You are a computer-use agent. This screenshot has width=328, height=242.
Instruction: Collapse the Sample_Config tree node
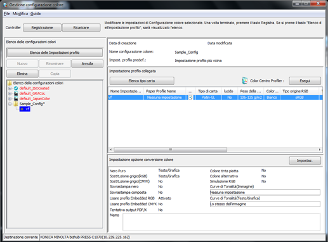pos(10,104)
